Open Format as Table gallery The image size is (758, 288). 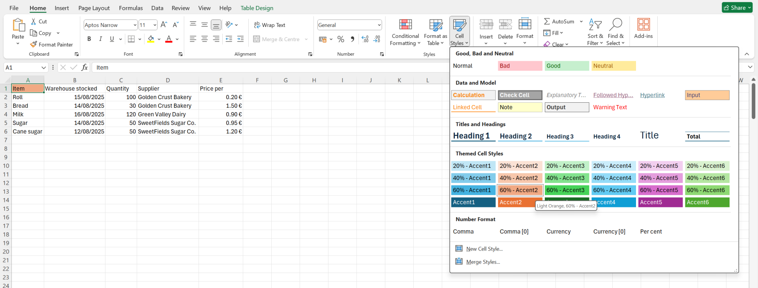435,32
